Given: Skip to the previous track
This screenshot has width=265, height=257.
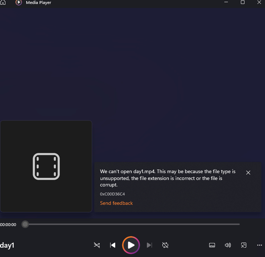Looking at the screenshot, I should coord(113,245).
